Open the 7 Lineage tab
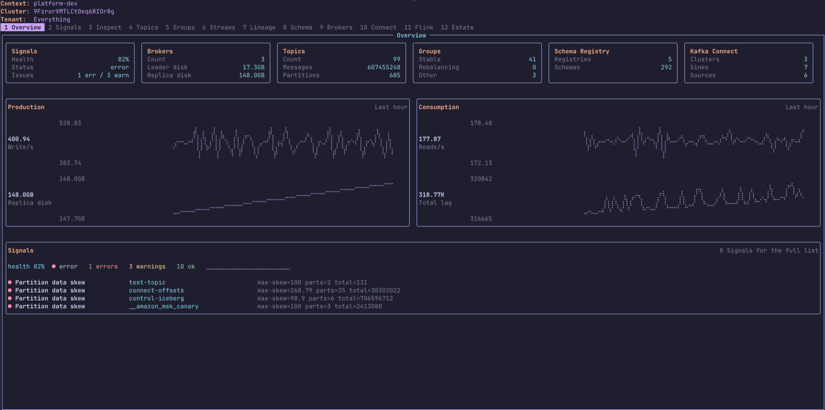 [x=259, y=27]
